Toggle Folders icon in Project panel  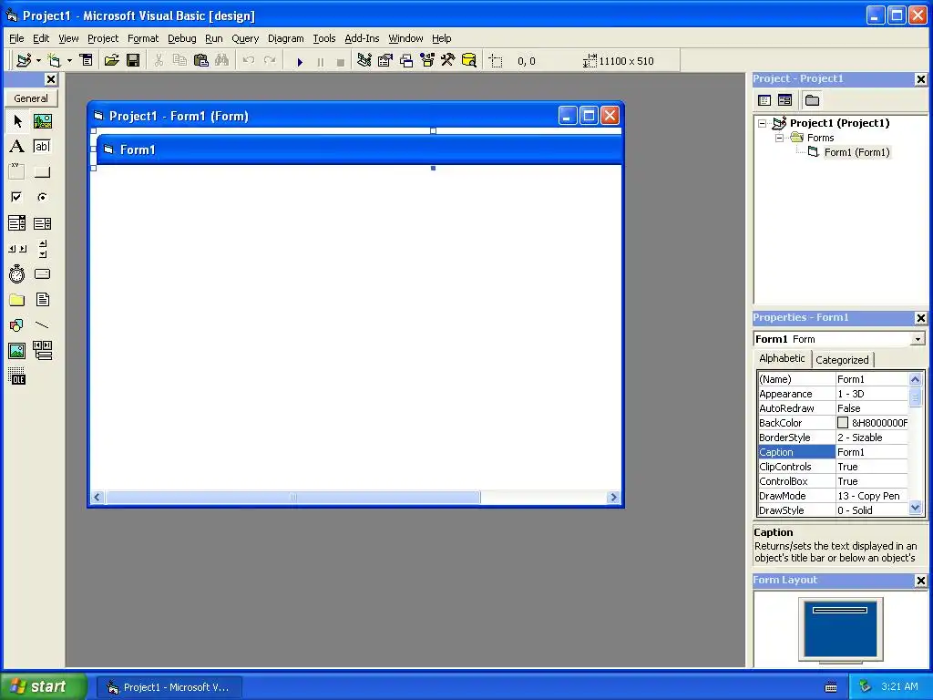812,100
